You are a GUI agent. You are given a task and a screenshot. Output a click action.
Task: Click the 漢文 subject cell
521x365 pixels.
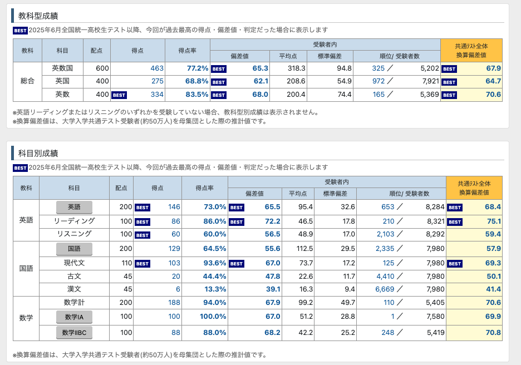click(74, 289)
